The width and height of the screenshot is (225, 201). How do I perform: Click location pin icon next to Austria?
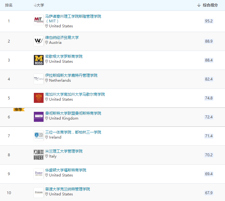[x=47, y=43]
